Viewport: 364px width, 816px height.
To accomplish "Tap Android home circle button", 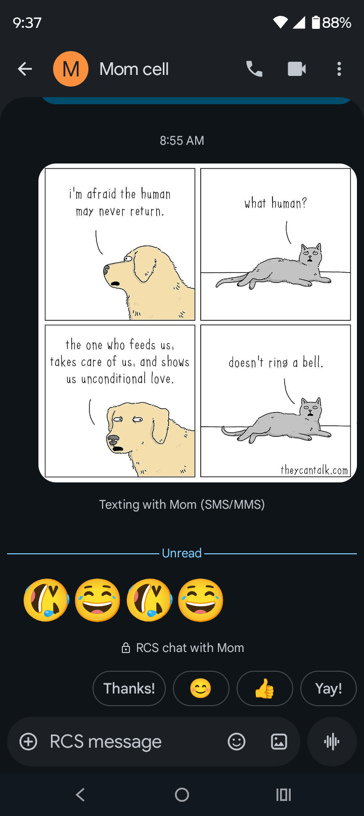I will pyautogui.click(x=182, y=795).
